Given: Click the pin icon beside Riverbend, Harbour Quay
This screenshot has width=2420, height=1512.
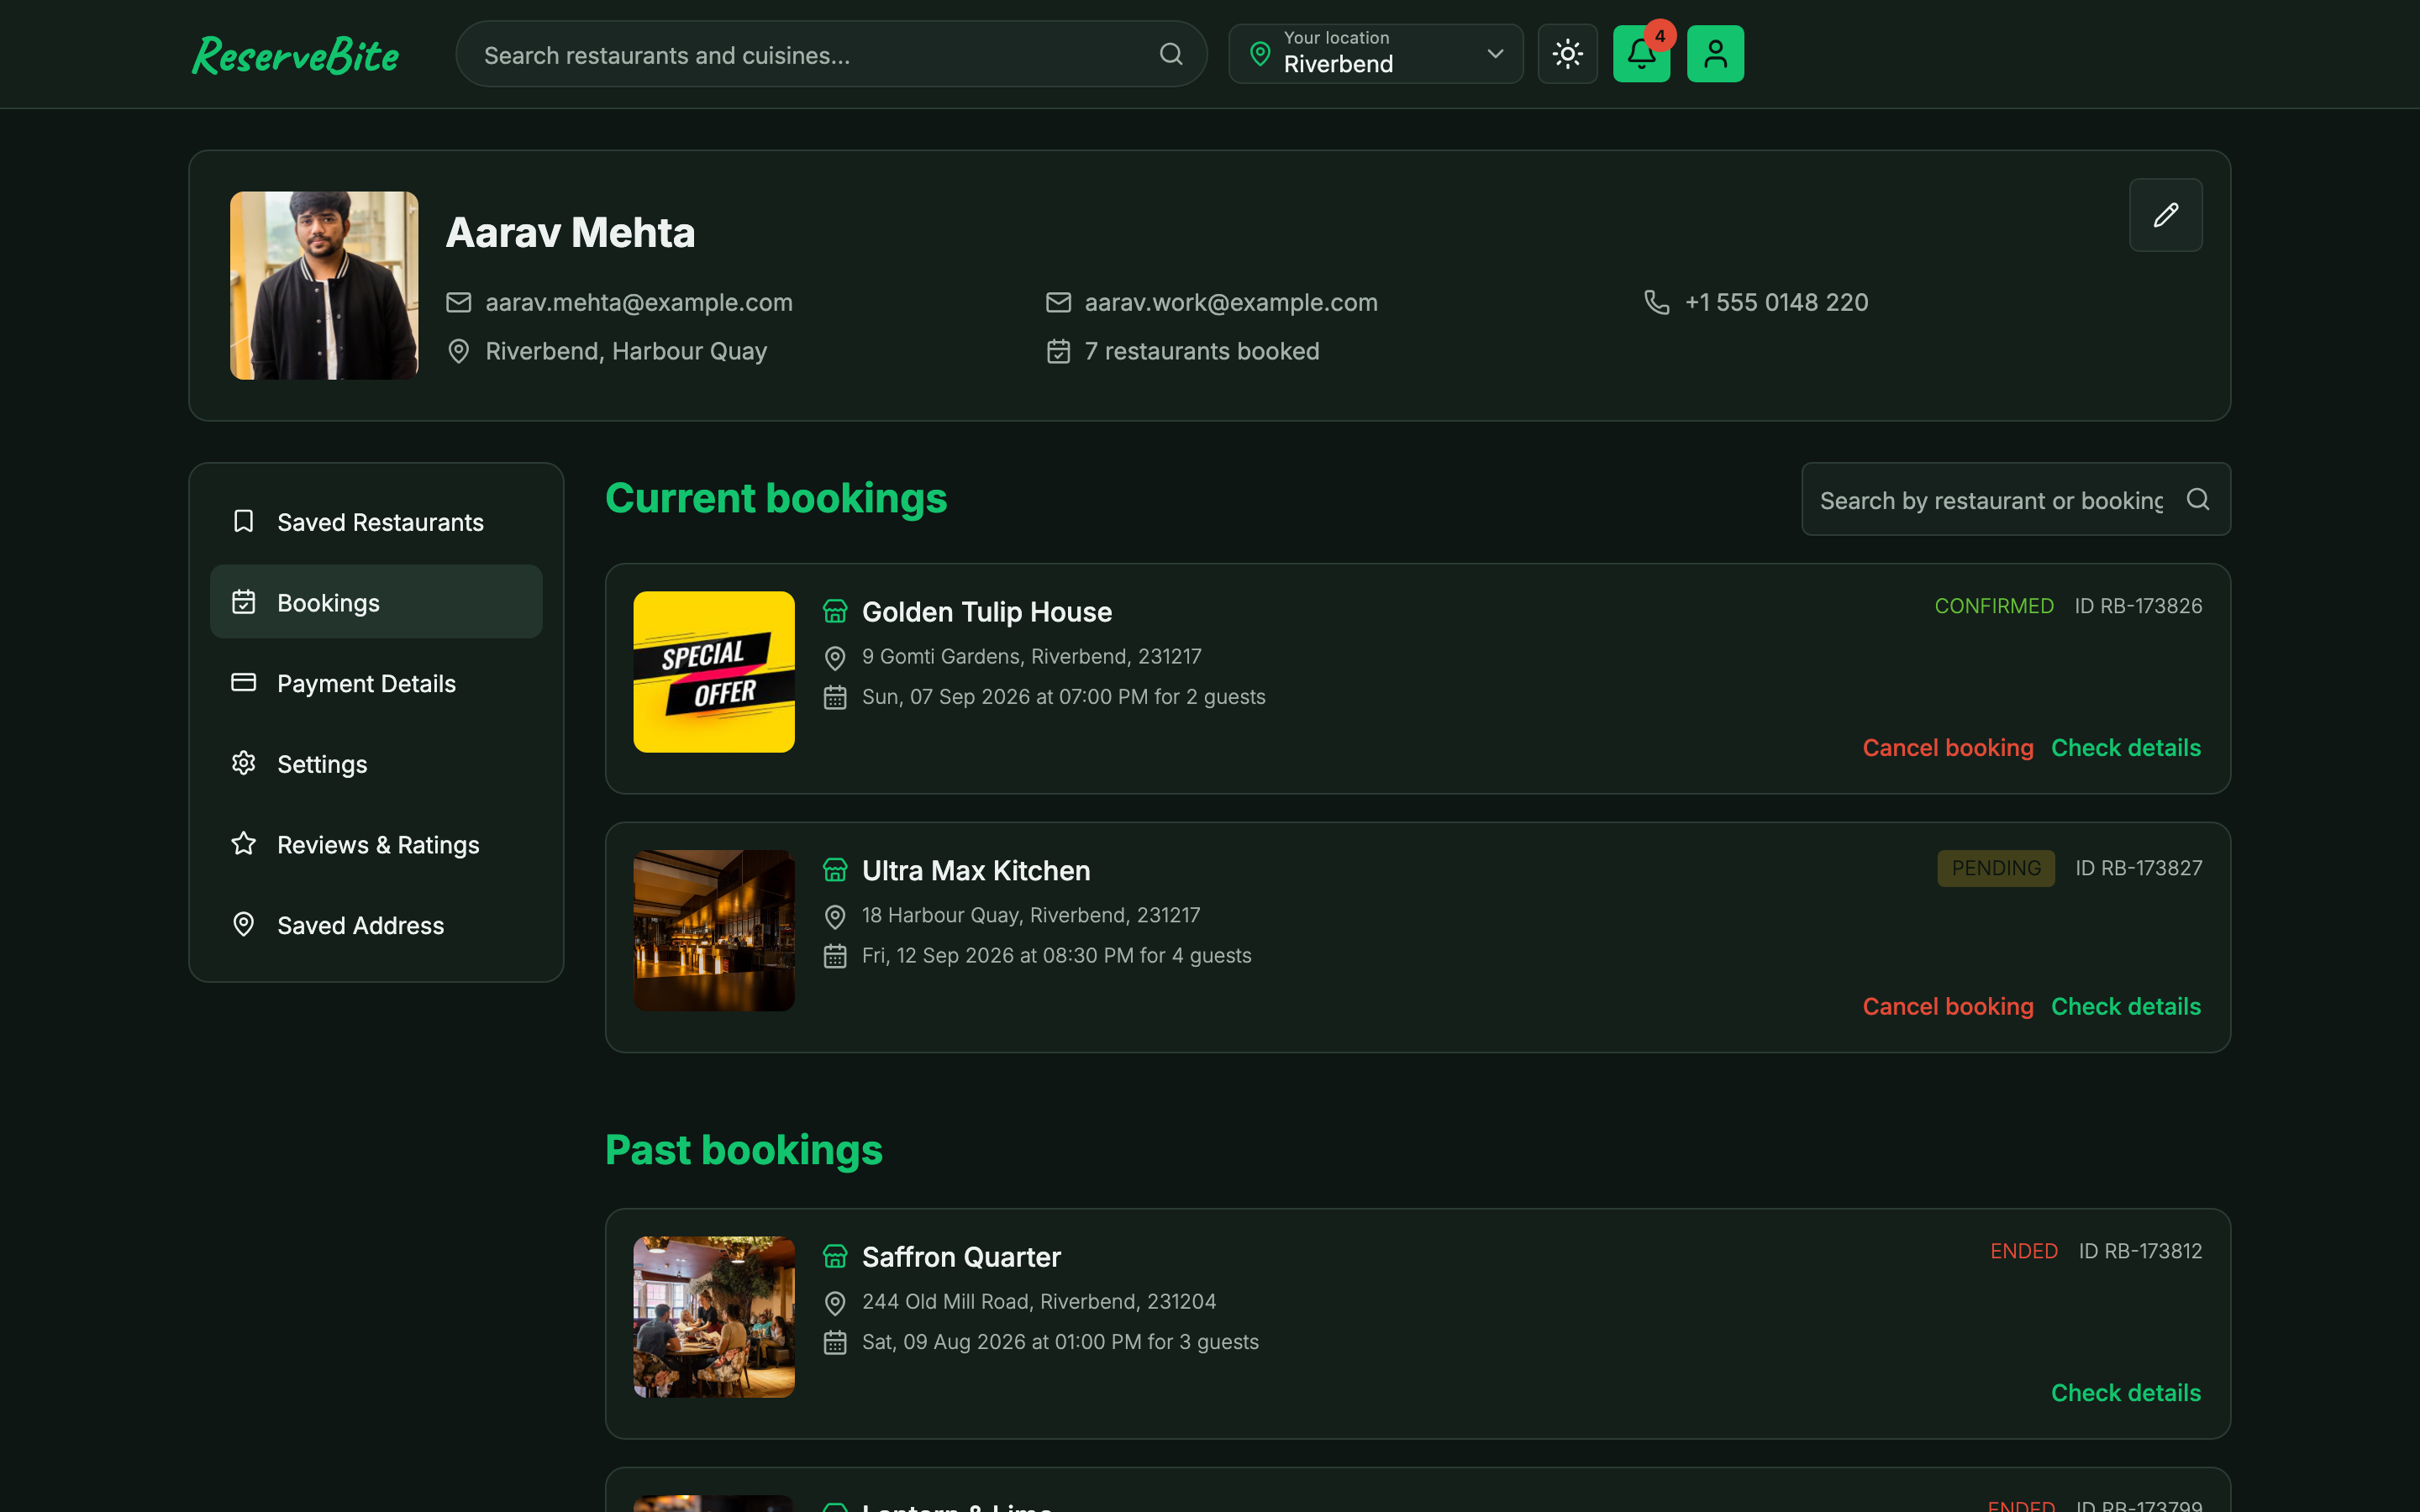Looking at the screenshot, I should 458,351.
